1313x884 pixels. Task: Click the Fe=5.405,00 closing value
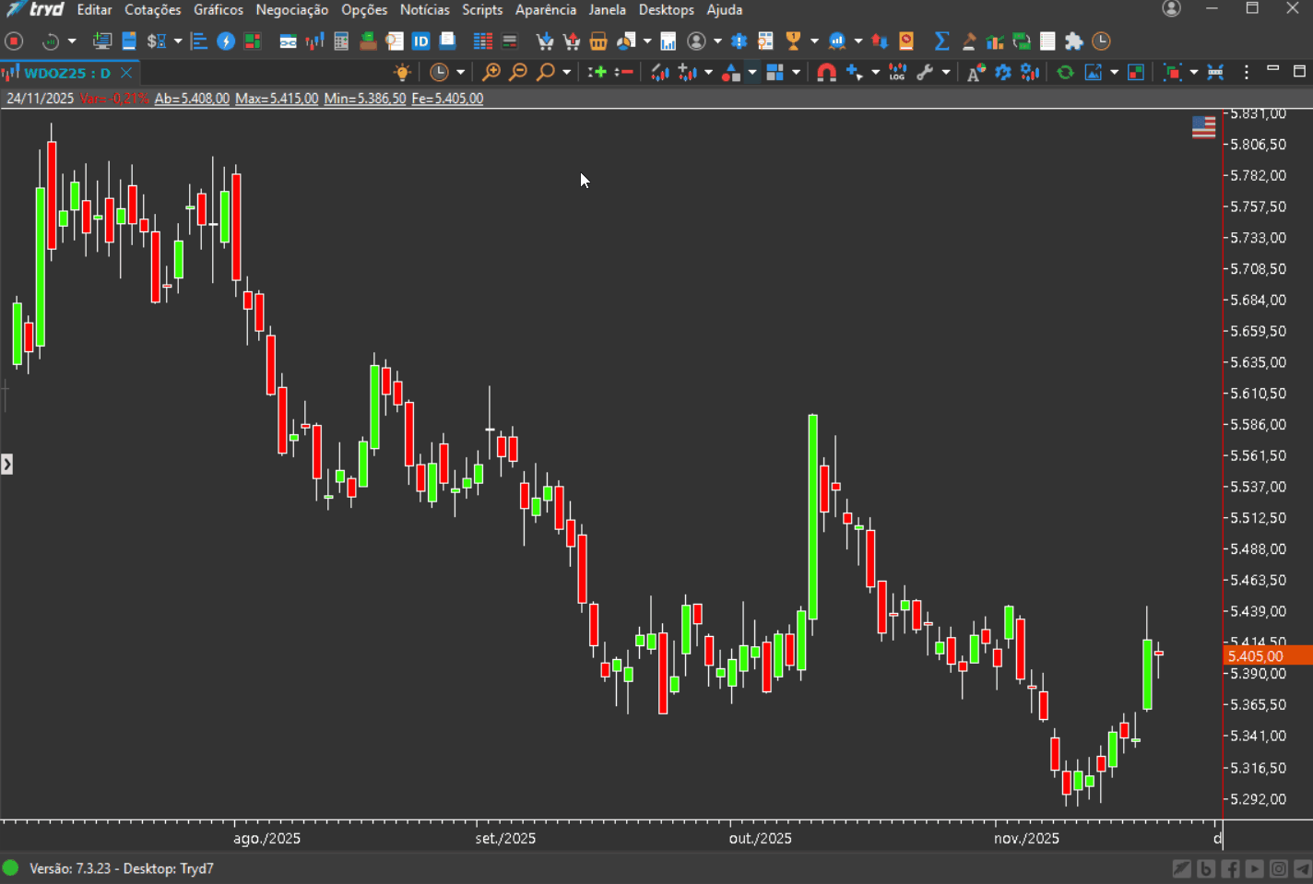coord(447,99)
